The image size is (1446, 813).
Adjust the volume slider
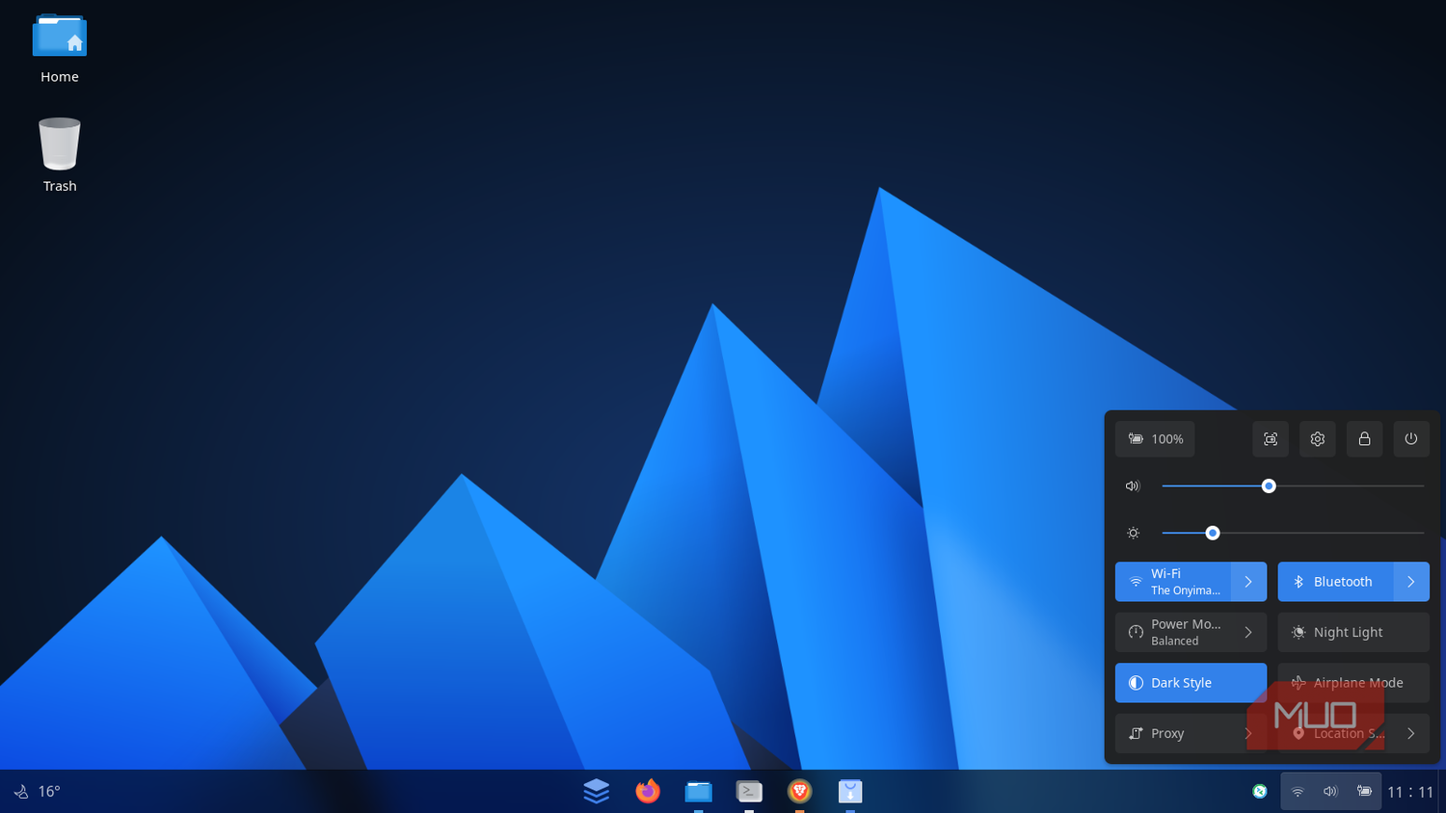(1293, 486)
